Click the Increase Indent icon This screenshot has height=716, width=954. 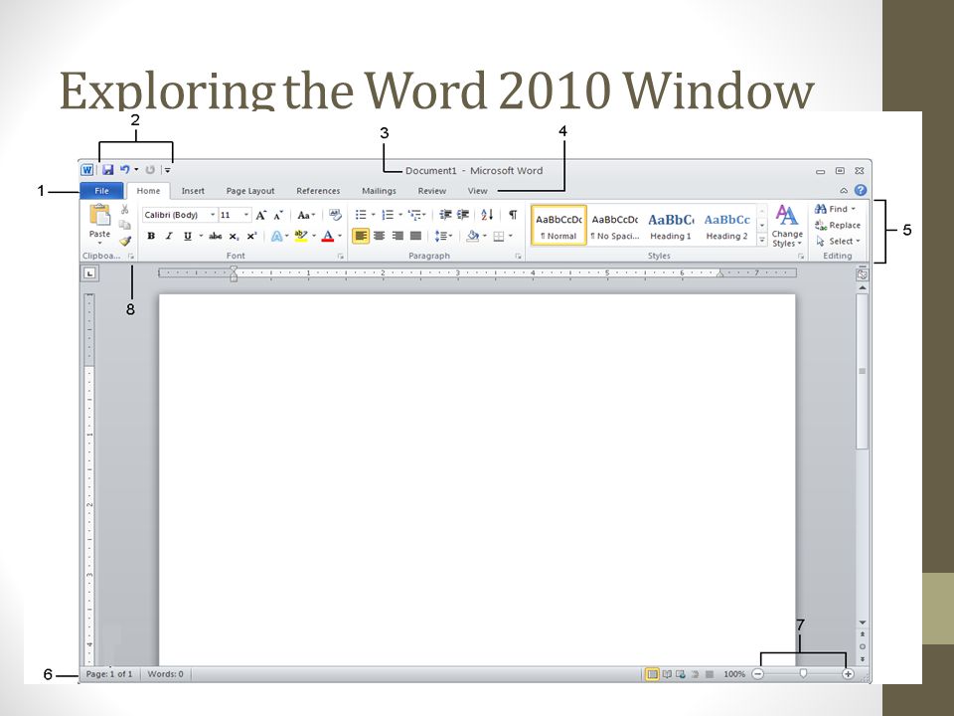tap(463, 215)
